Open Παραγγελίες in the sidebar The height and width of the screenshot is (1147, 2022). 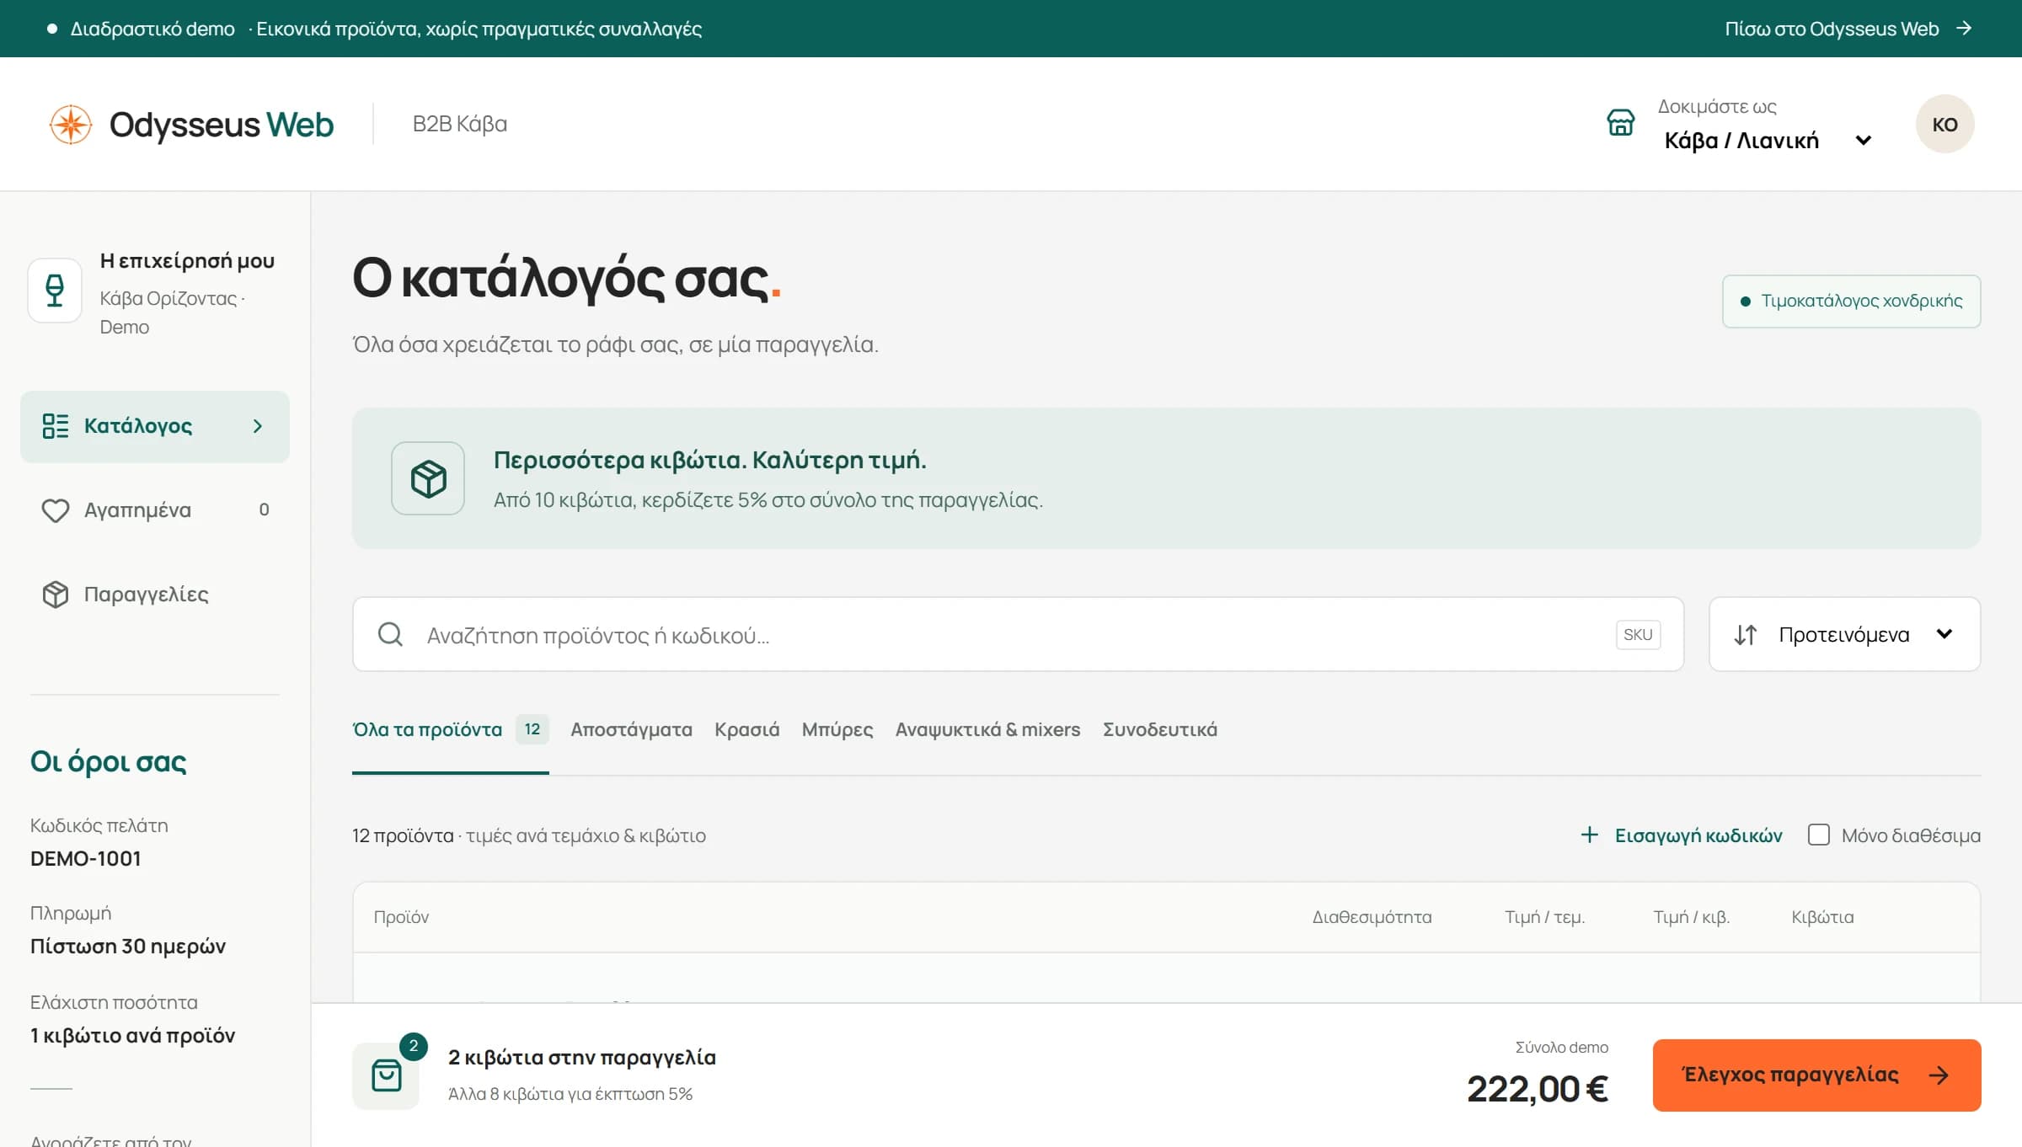155,595
